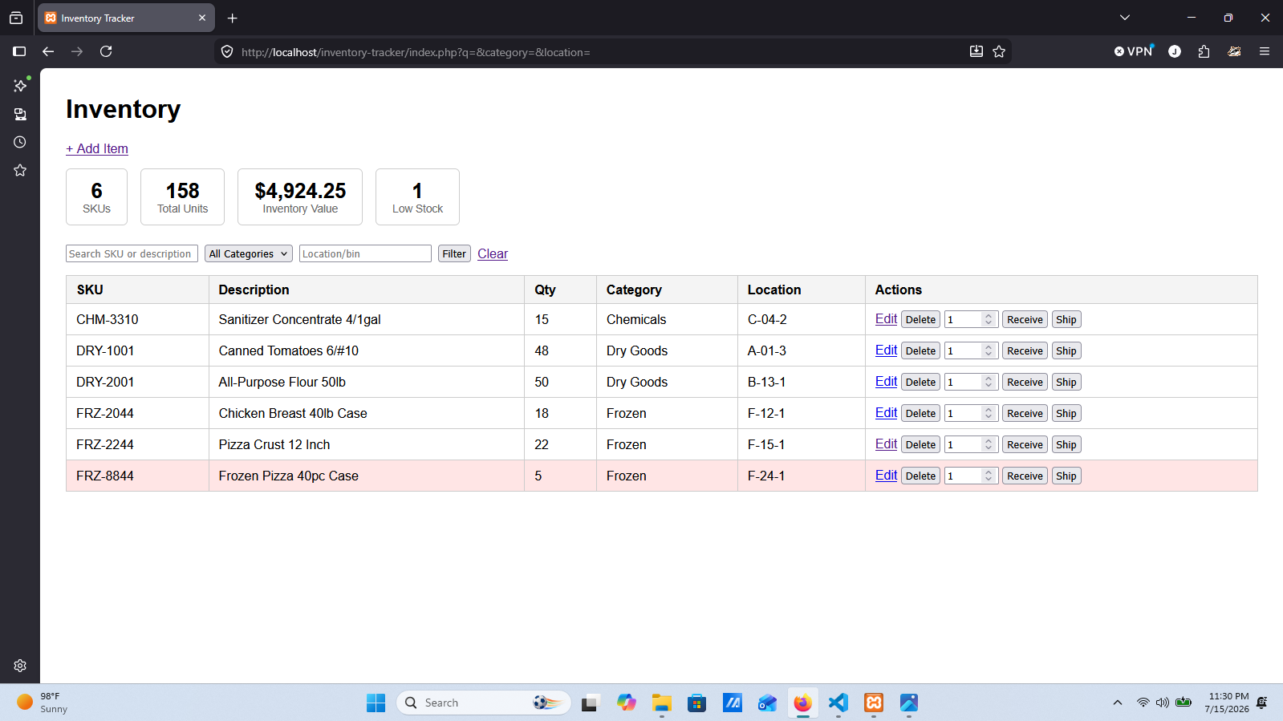This screenshot has width=1283, height=721.
Task: Click the Clear link
Action: [x=493, y=253]
